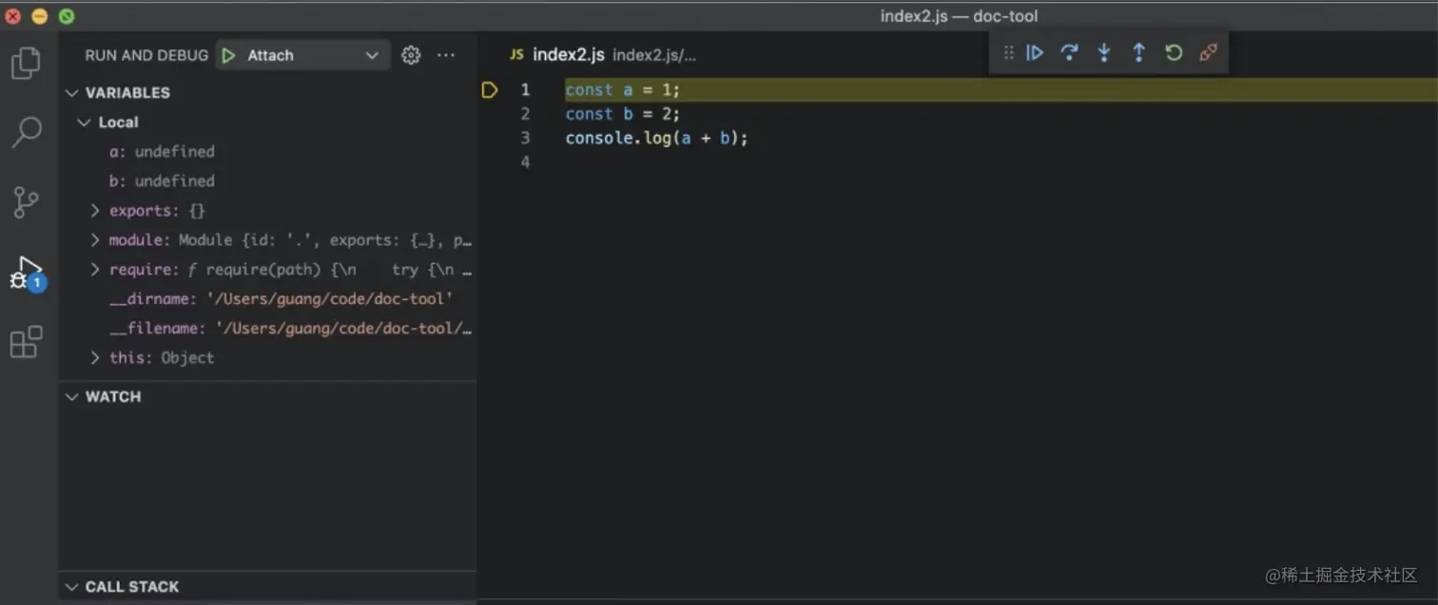Minimize the window with yellow button
This screenshot has height=605, width=1438.
[x=40, y=16]
